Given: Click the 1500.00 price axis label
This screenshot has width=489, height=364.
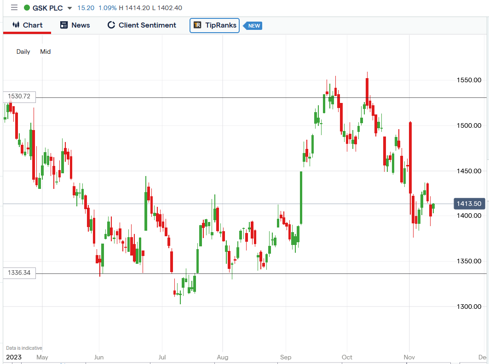Looking at the screenshot, I should coord(469,125).
